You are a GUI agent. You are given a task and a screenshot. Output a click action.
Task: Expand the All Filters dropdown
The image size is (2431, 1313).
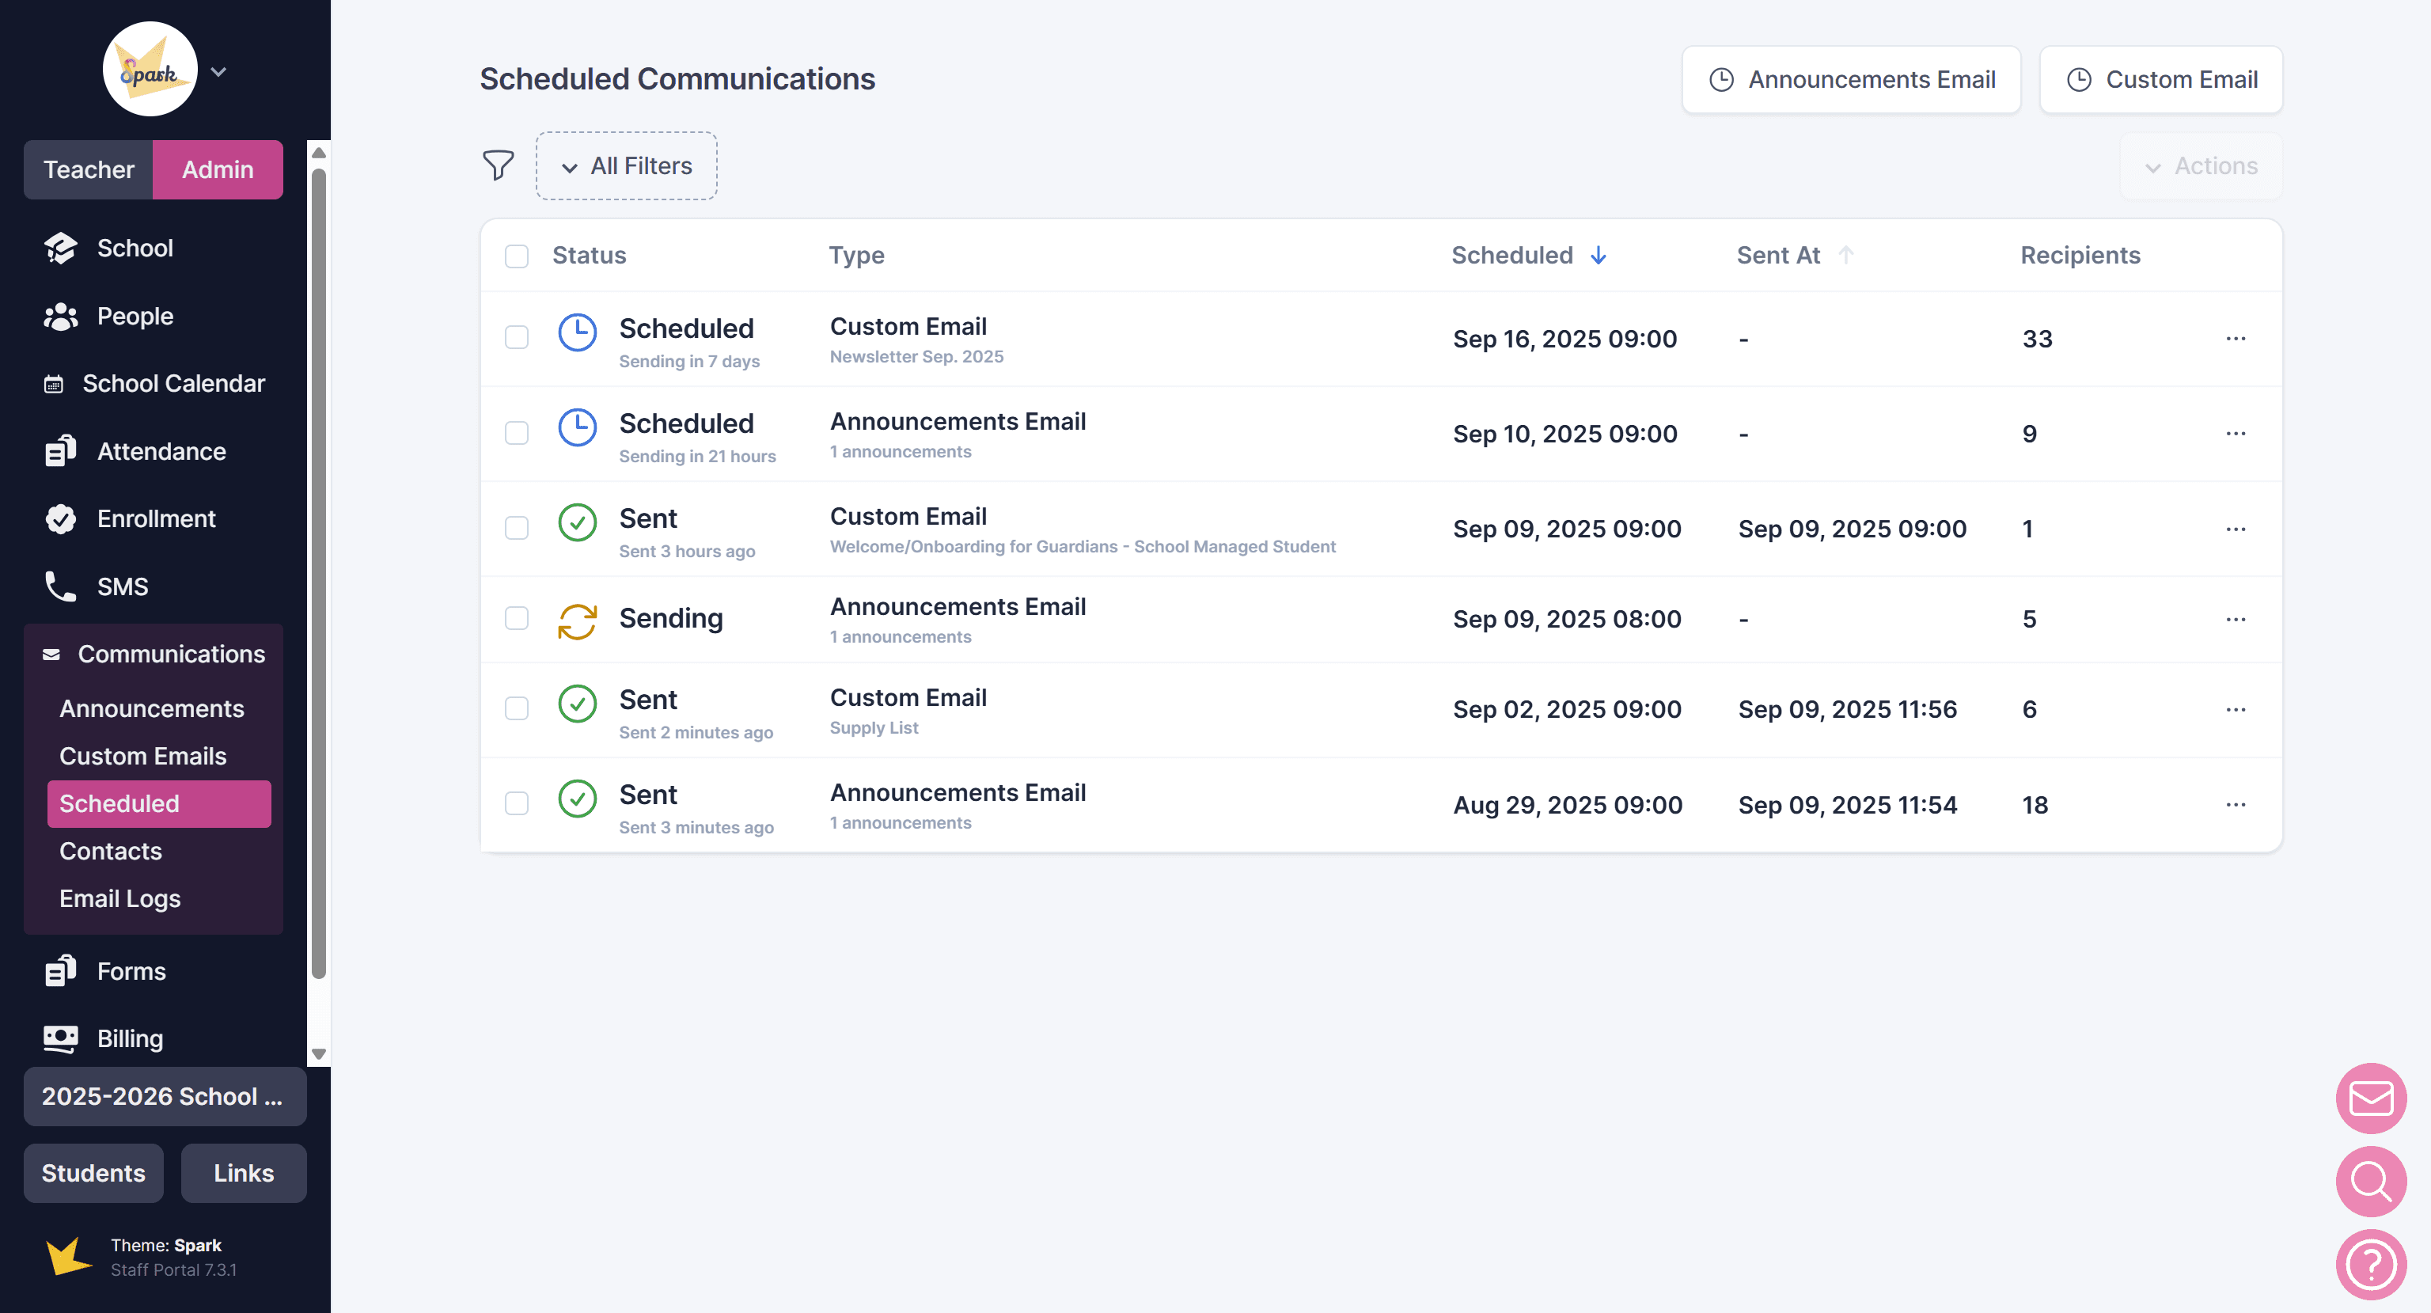pos(627,166)
